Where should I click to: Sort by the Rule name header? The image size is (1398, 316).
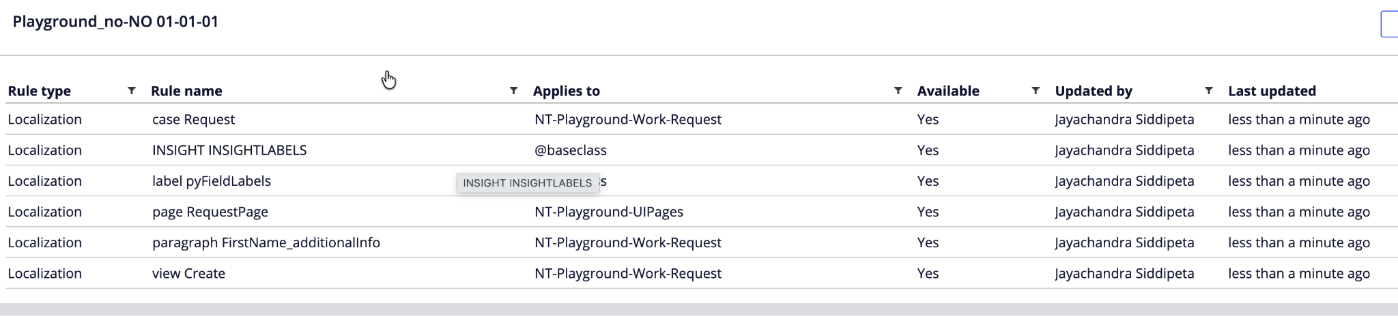point(186,91)
